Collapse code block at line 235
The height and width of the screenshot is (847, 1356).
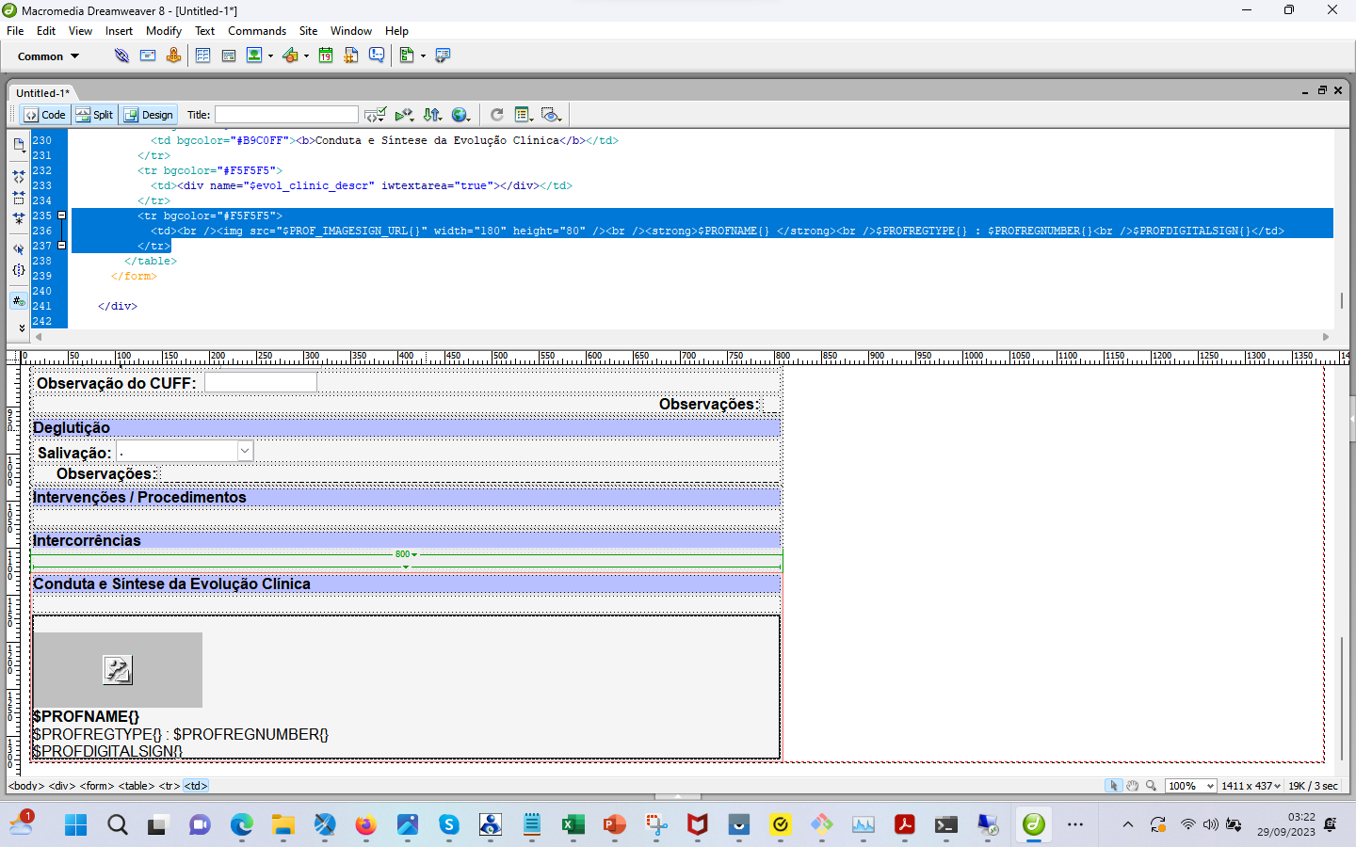[x=62, y=216]
